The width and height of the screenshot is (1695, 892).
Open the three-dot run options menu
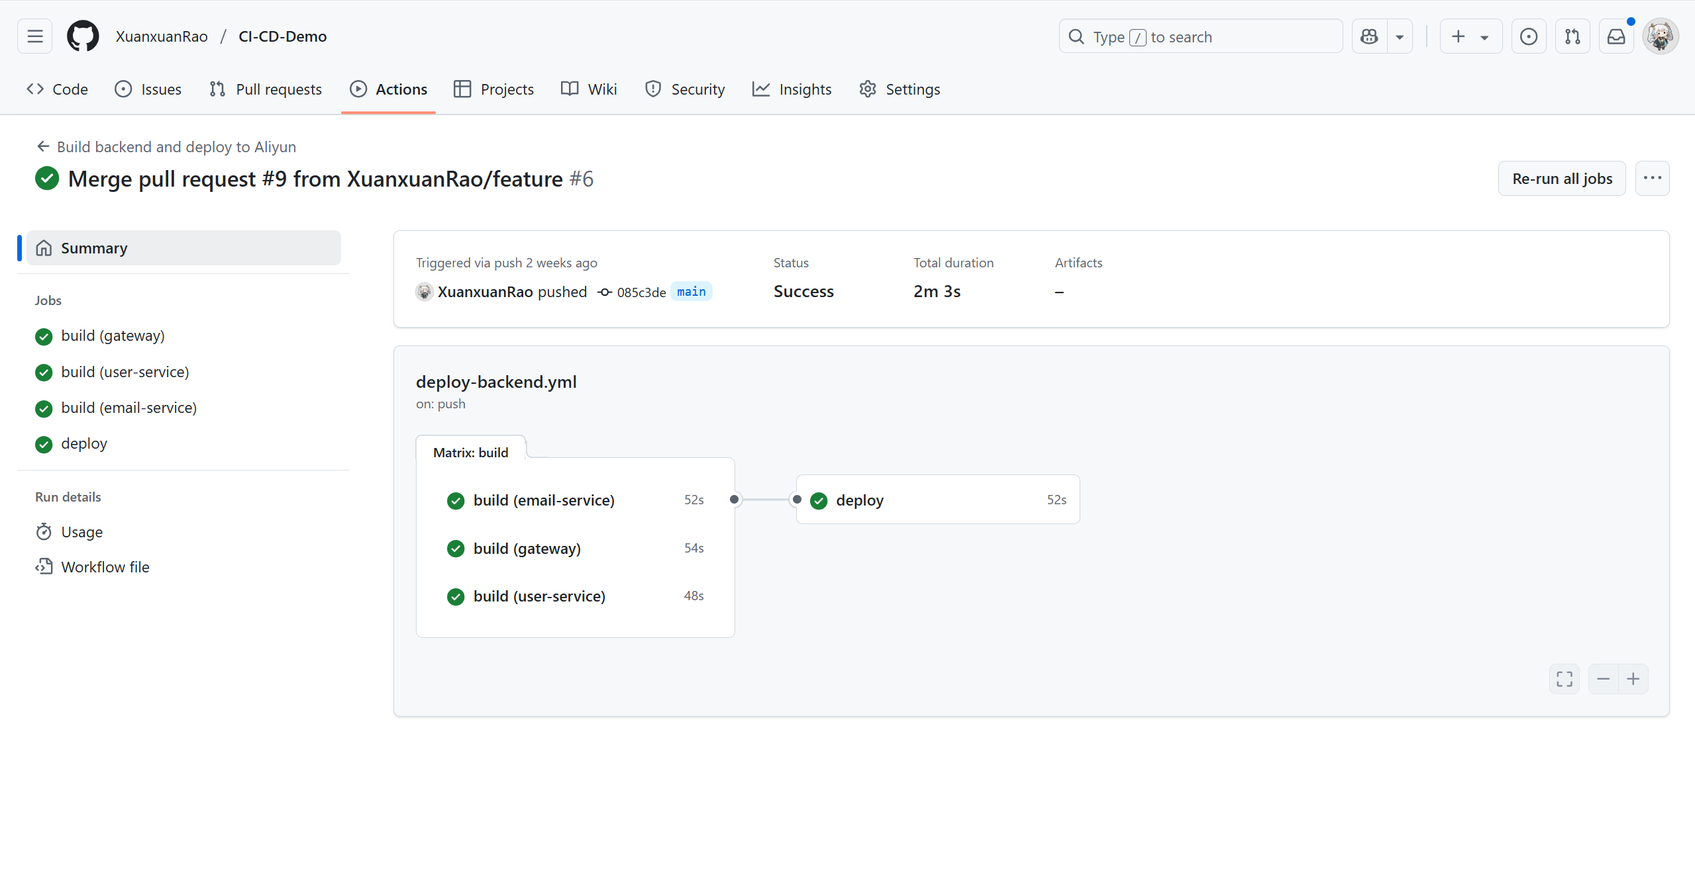click(x=1652, y=178)
